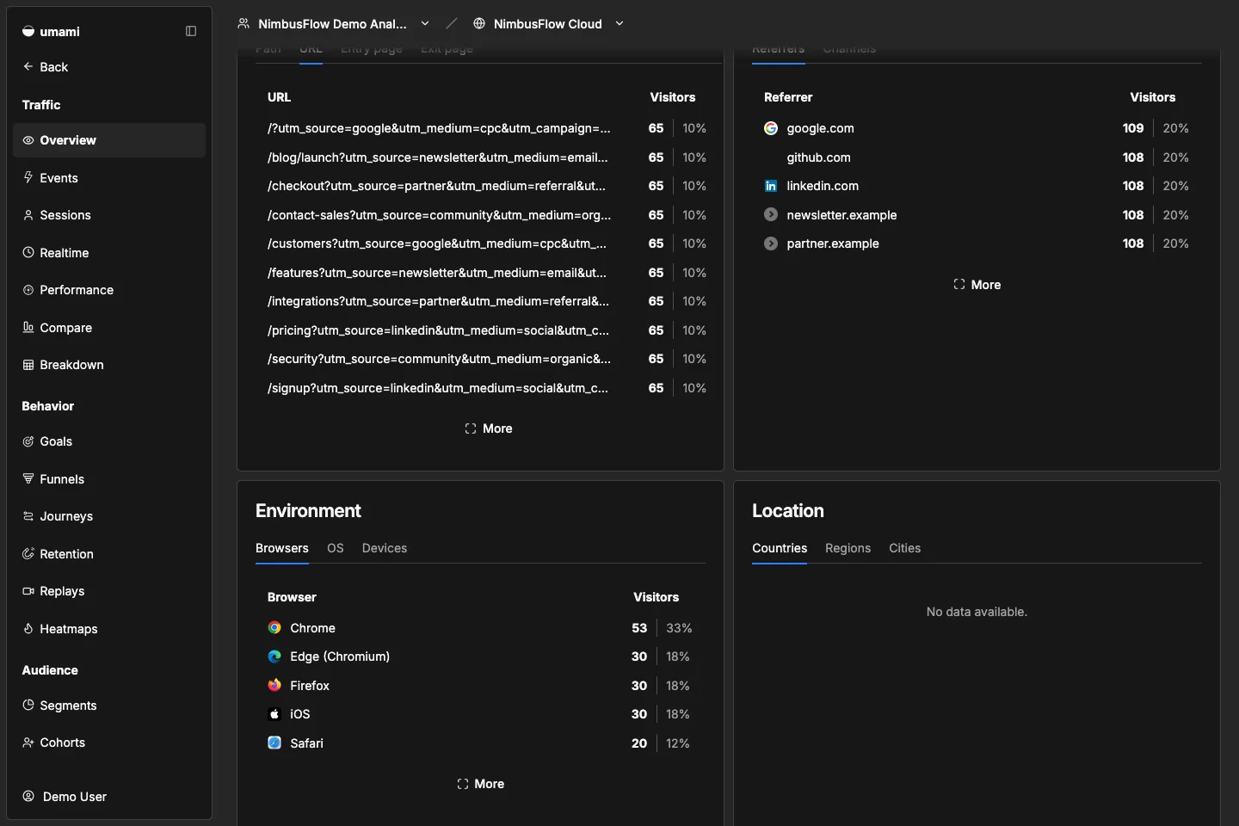Open Performance gauge icon

(28, 290)
